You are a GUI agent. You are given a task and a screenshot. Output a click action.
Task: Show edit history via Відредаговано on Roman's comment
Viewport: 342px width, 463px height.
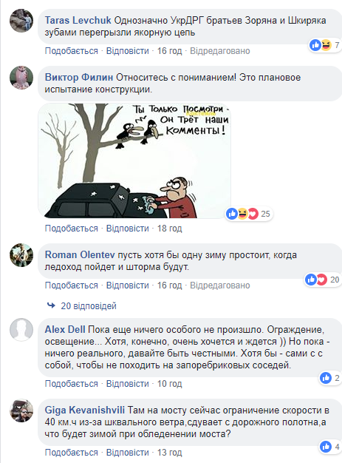220,285
